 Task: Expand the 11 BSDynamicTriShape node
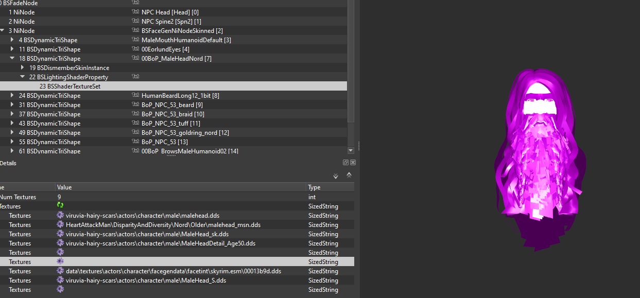click(12, 49)
